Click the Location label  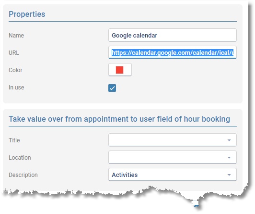coord(20,158)
